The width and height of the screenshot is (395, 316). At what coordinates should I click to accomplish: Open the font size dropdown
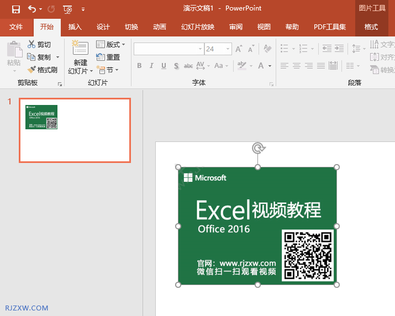coord(228,49)
